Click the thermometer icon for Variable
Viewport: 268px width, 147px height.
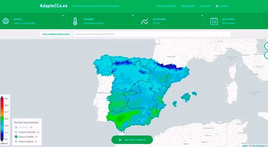[75, 21]
